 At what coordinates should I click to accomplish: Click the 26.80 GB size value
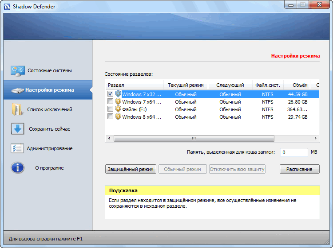[x=298, y=102]
